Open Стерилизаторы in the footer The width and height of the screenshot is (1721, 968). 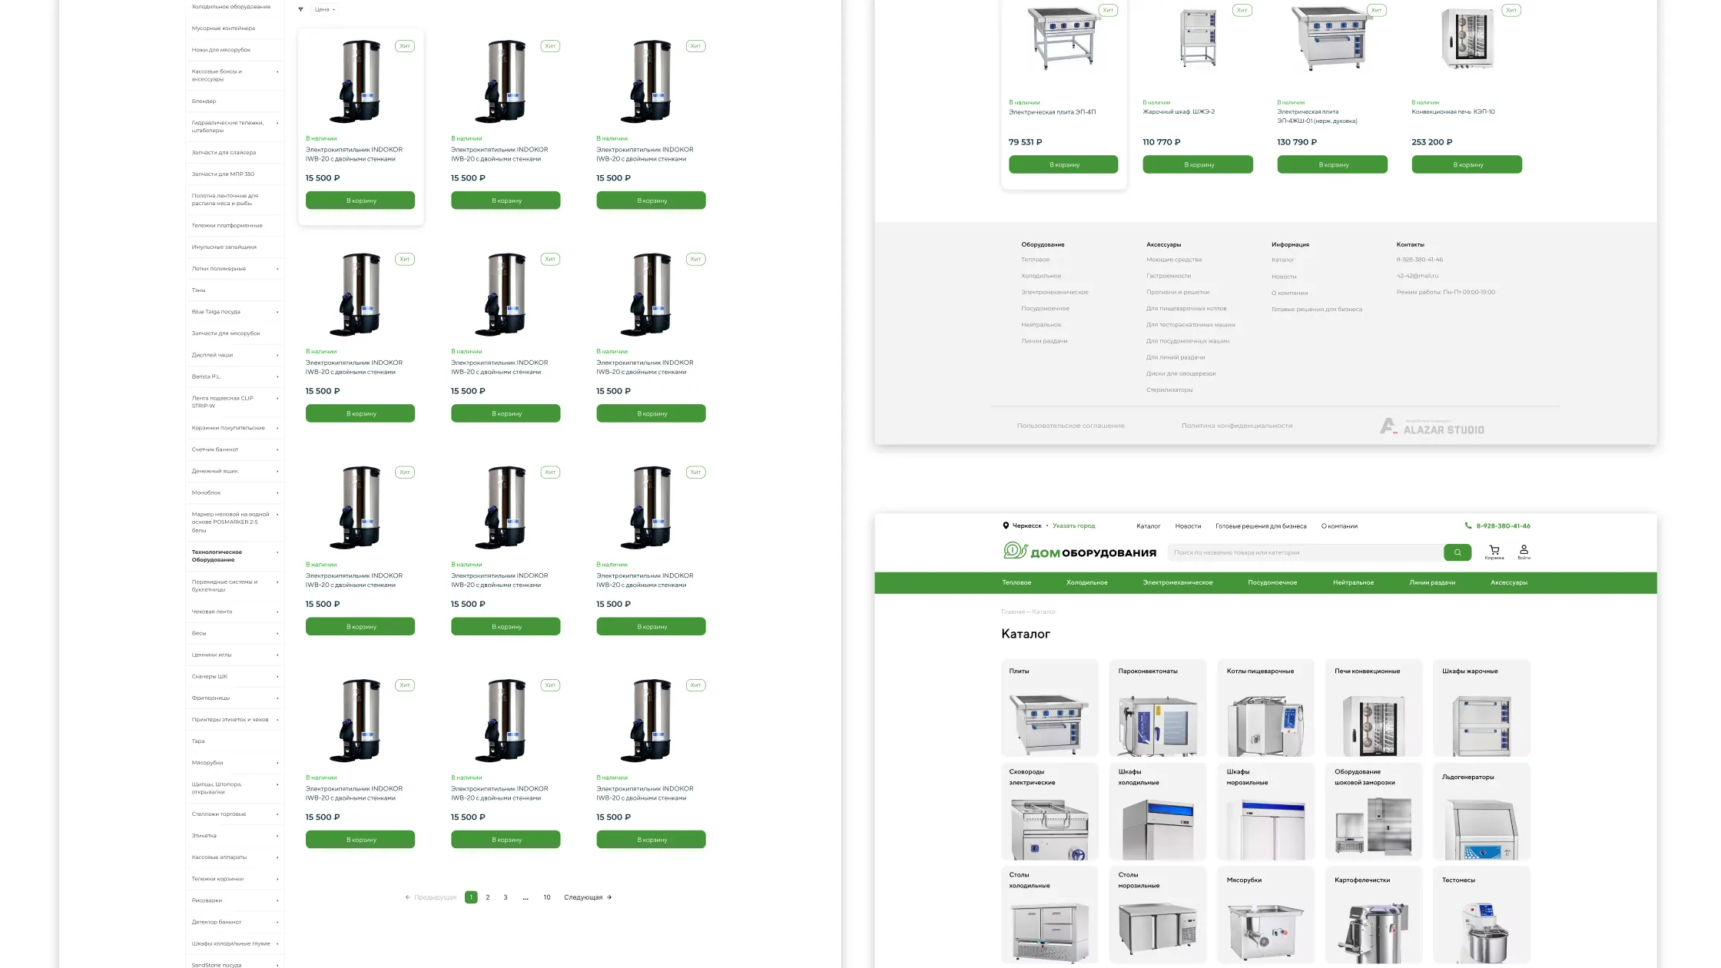[1169, 390]
